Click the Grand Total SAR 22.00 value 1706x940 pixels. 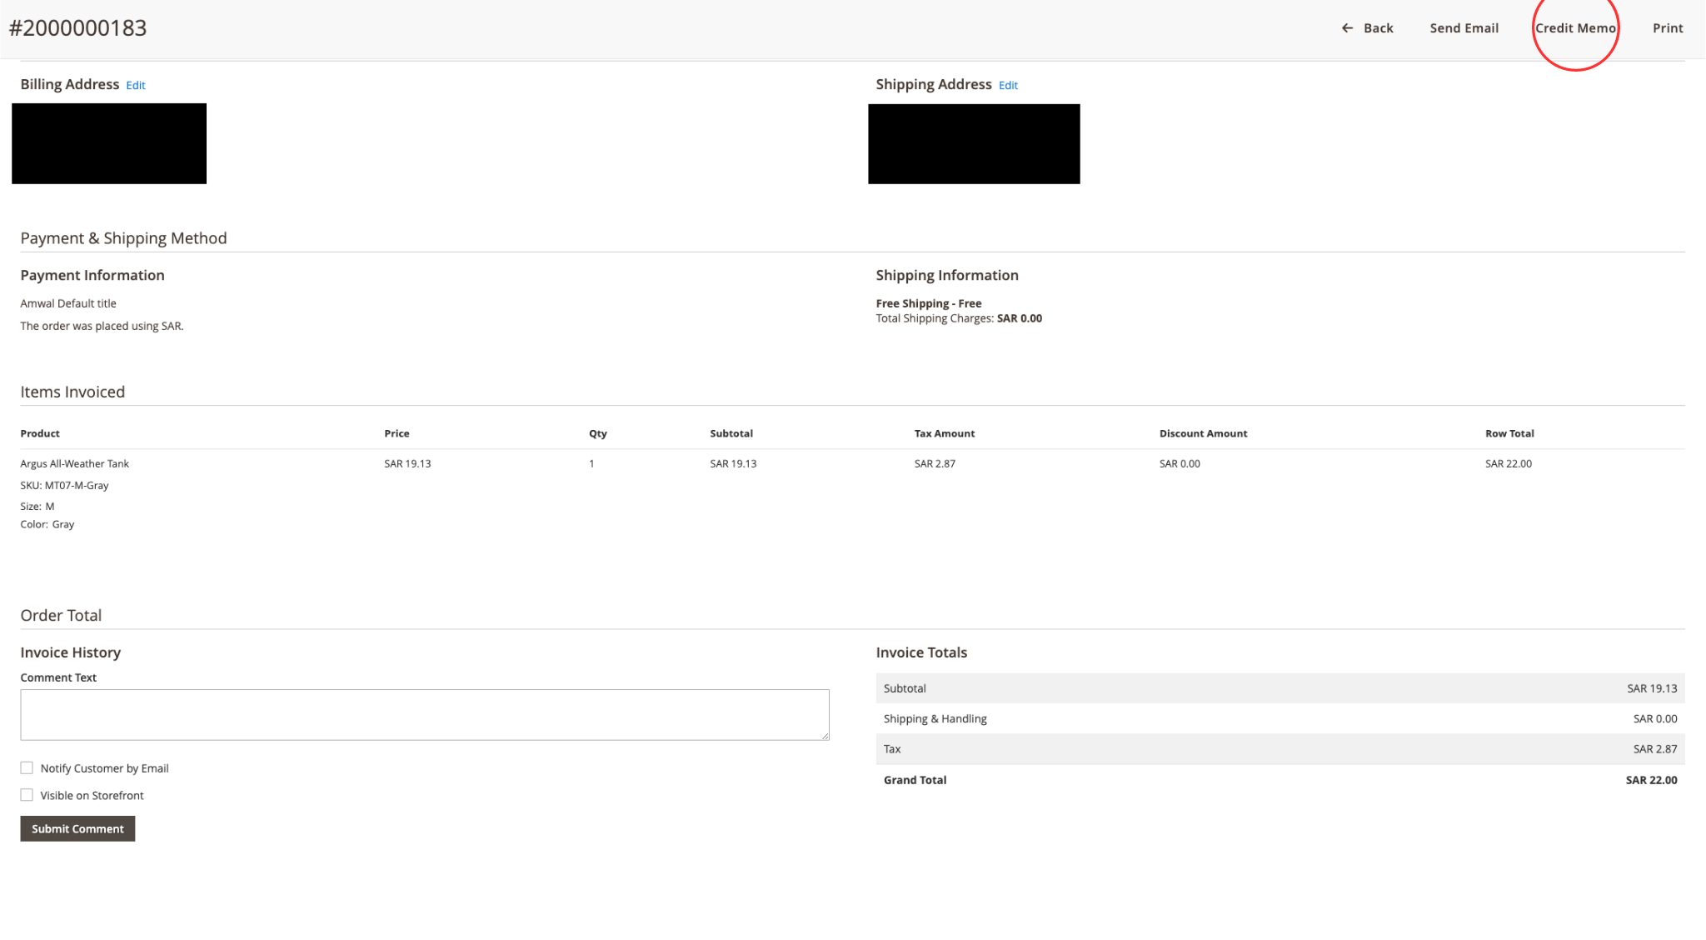point(1650,780)
